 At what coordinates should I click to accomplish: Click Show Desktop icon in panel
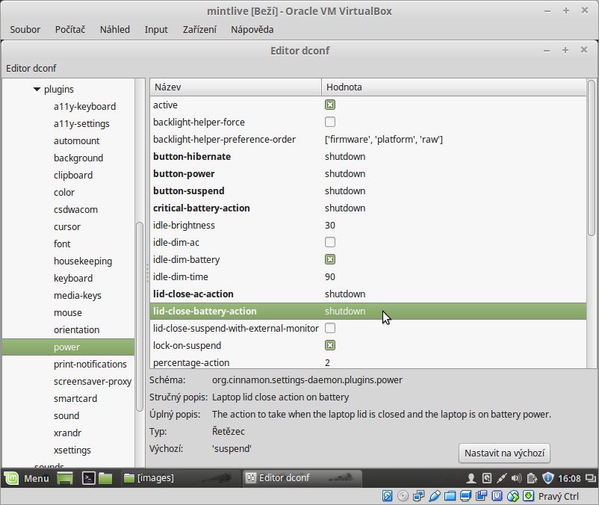click(65, 478)
